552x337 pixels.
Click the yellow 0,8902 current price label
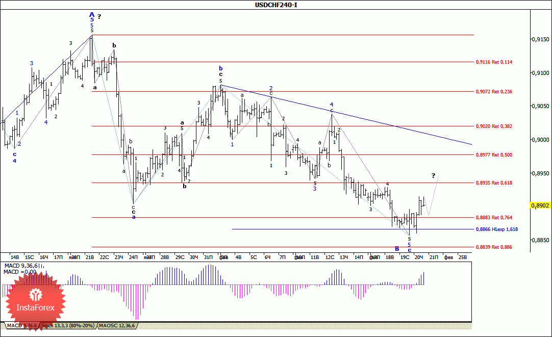click(540, 205)
